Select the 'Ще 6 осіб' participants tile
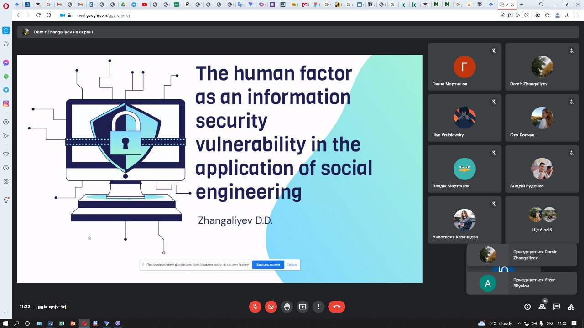 [542, 220]
